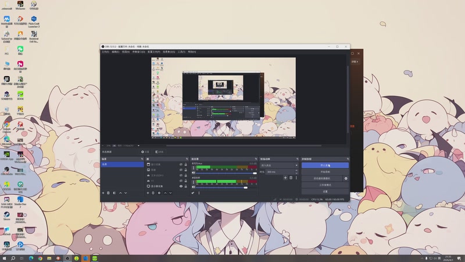Open source properties gear in Sources panel

click(x=159, y=193)
